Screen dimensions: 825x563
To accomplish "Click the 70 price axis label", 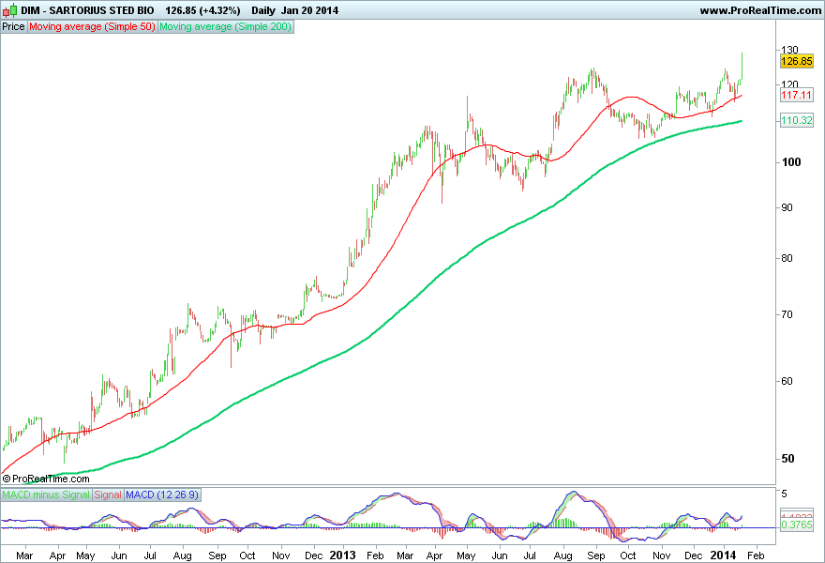I will pyautogui.click(x=787, y=315).
